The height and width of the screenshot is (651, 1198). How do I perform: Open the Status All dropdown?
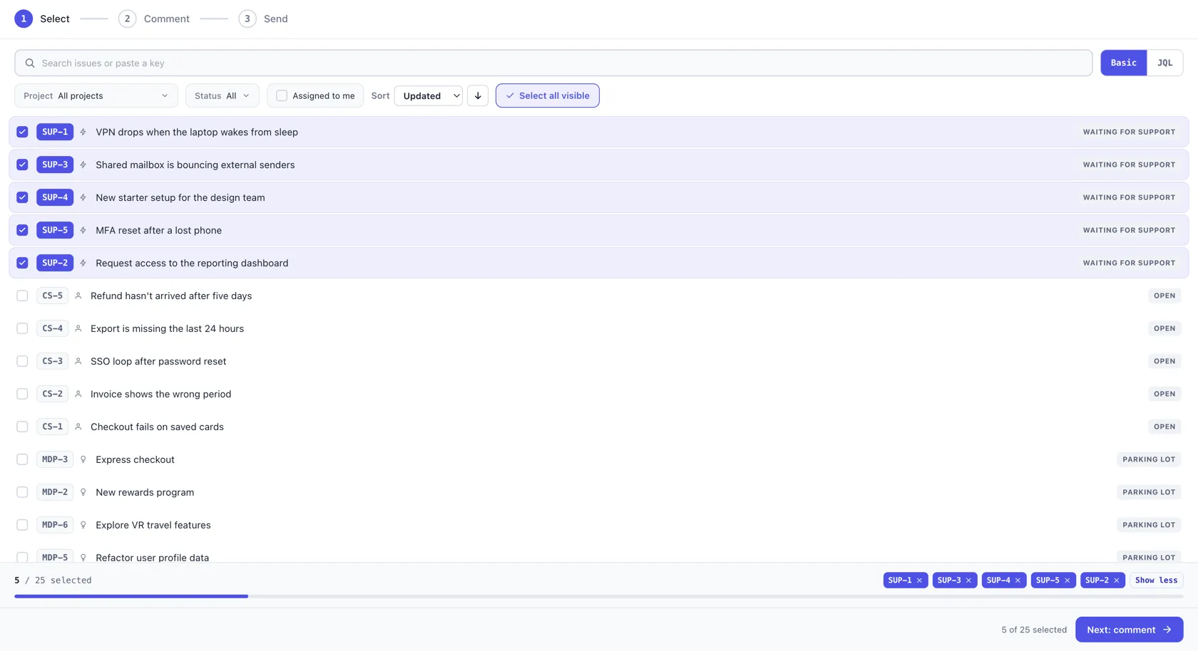[222, 95]
